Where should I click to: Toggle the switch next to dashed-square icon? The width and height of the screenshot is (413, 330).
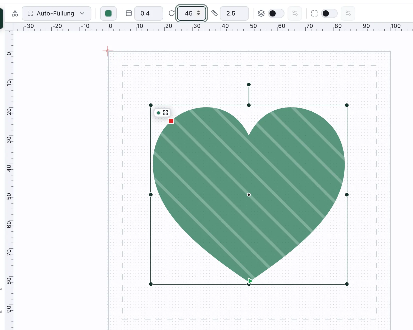(329, 13)
